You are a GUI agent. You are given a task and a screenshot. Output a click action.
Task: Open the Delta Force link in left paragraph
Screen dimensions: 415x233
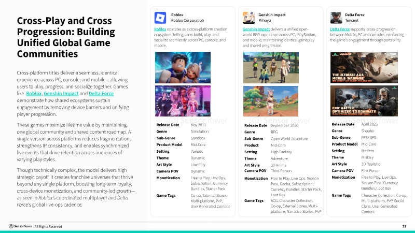[101, 94]
